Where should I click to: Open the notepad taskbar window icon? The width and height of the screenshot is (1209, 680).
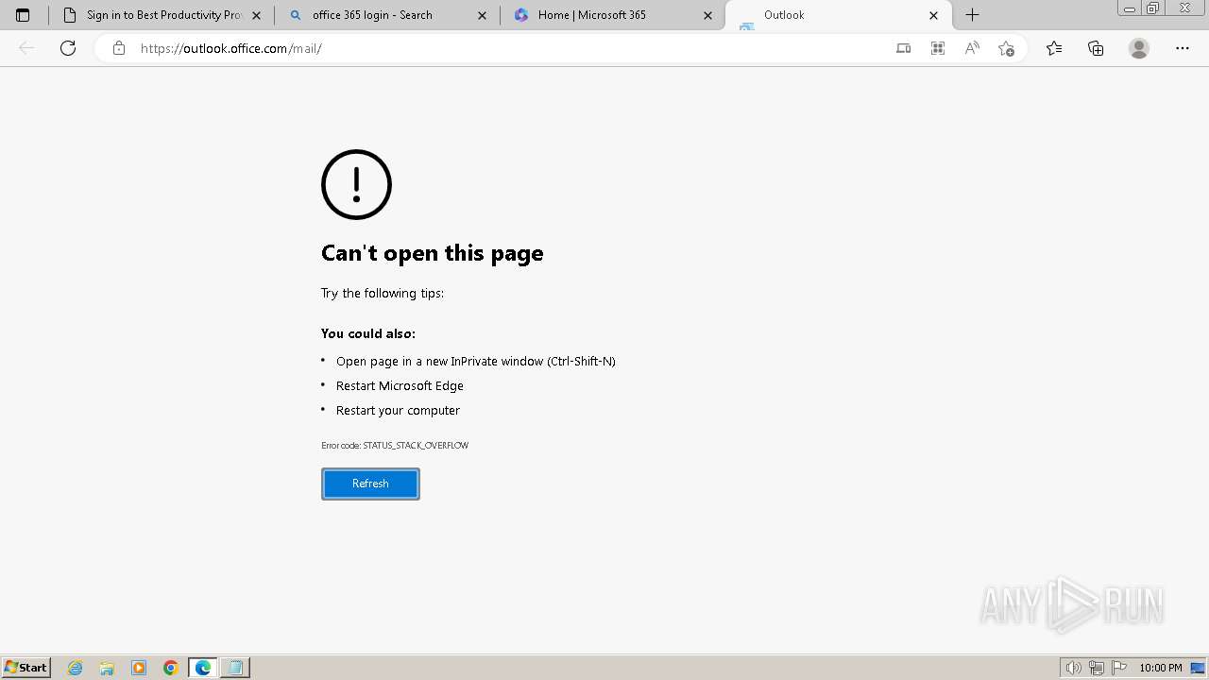click(235, 668)
